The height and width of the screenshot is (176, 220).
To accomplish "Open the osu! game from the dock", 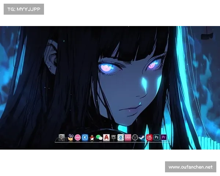I will tap(78, 137).
